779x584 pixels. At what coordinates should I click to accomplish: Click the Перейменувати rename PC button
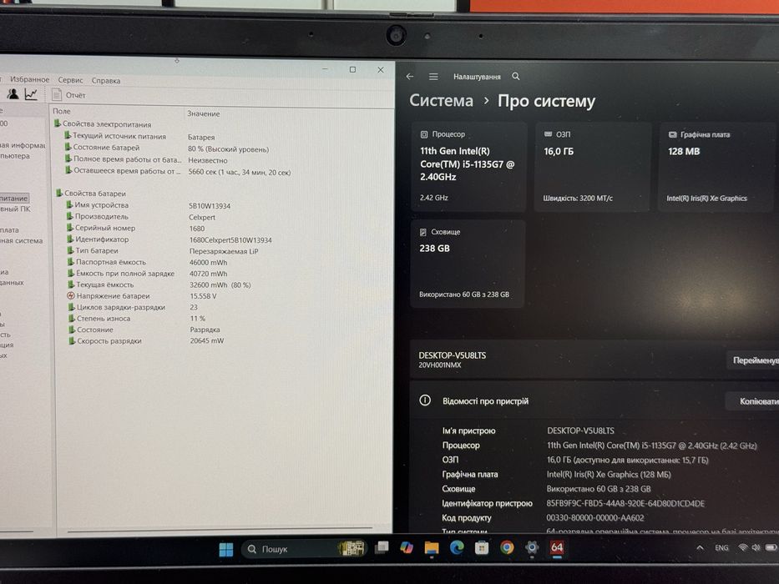[x=752, y=360]
